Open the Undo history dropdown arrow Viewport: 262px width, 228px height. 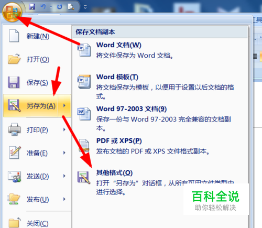(51, 7)
